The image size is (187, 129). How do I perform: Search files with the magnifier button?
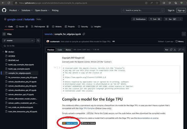(x=38, y=41)
